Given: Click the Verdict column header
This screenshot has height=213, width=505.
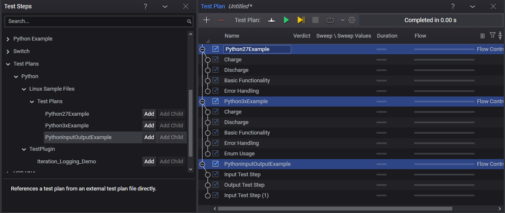Looking at the screenshot, I should [x=302, y=36].
